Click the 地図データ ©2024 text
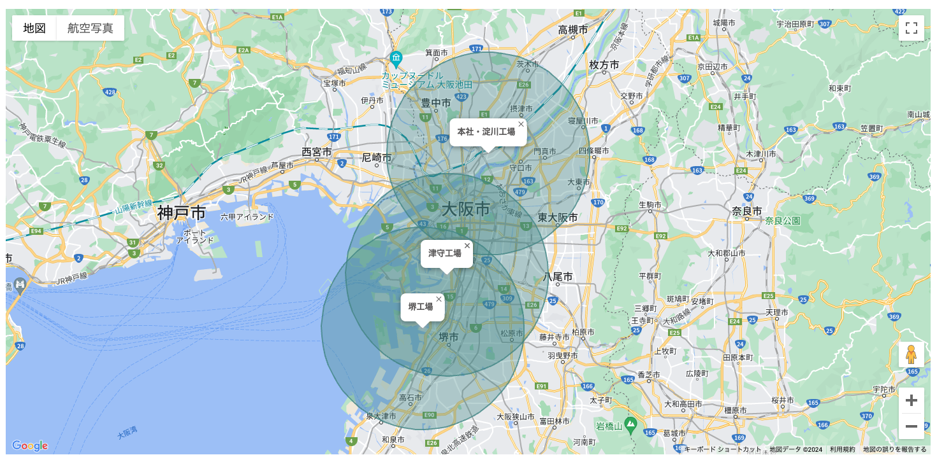937x462 pixels. pyautogui.click(x=795, y=449)
